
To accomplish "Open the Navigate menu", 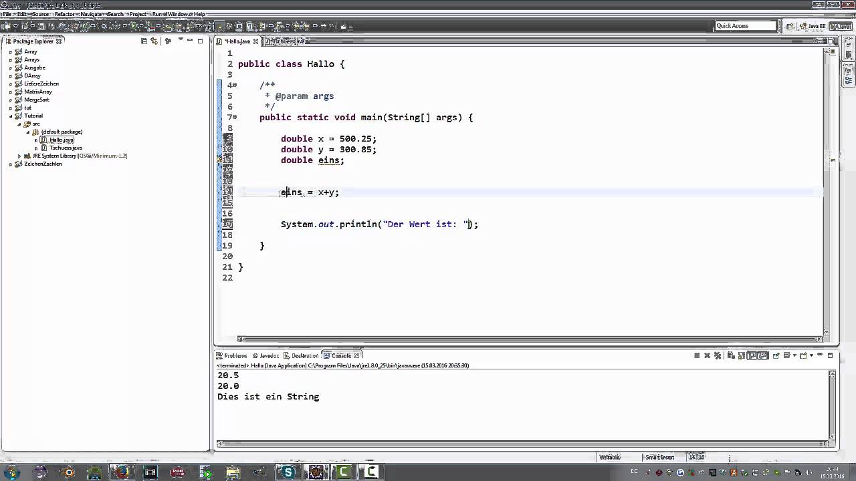I will click(x=91, y=14).
